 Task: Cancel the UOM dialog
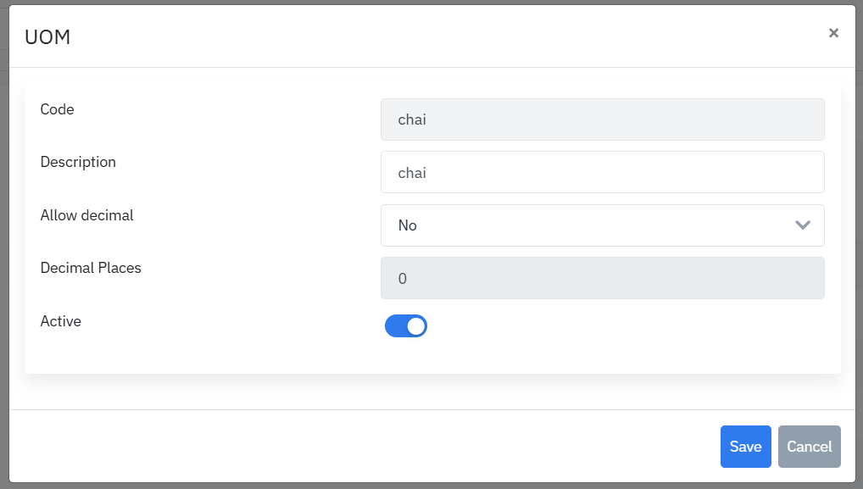click(809, 447)
